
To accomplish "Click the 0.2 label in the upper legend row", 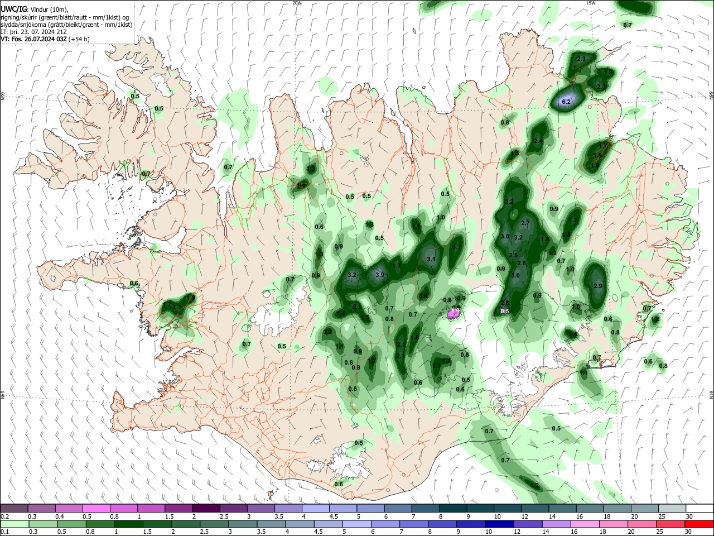I will pyautogui.click(x=4, y=516).
